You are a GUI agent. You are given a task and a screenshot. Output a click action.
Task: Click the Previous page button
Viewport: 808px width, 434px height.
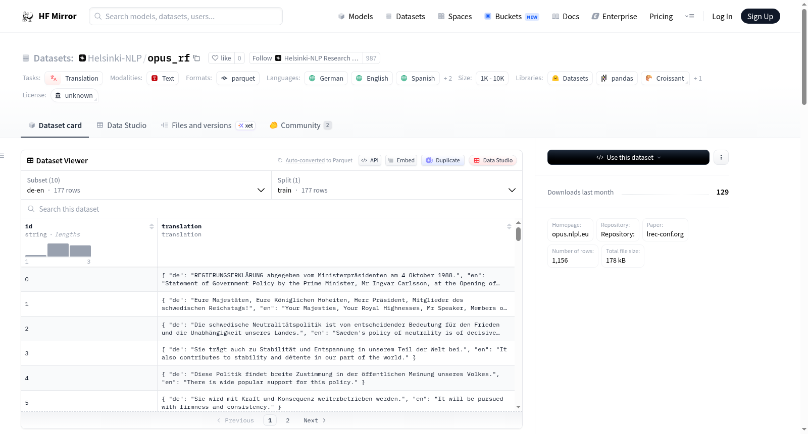click(x=235, y=420)
